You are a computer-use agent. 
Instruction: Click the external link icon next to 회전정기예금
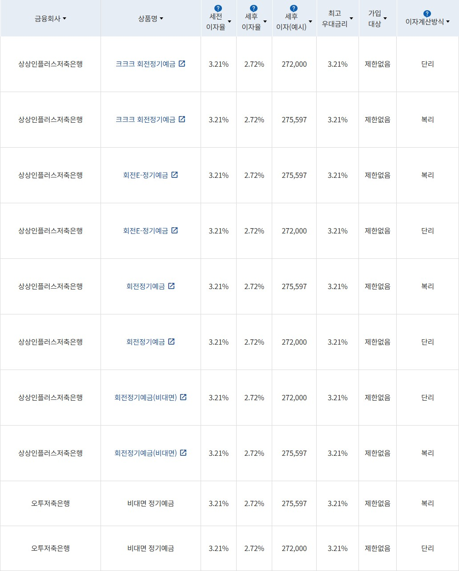point(172,286)
